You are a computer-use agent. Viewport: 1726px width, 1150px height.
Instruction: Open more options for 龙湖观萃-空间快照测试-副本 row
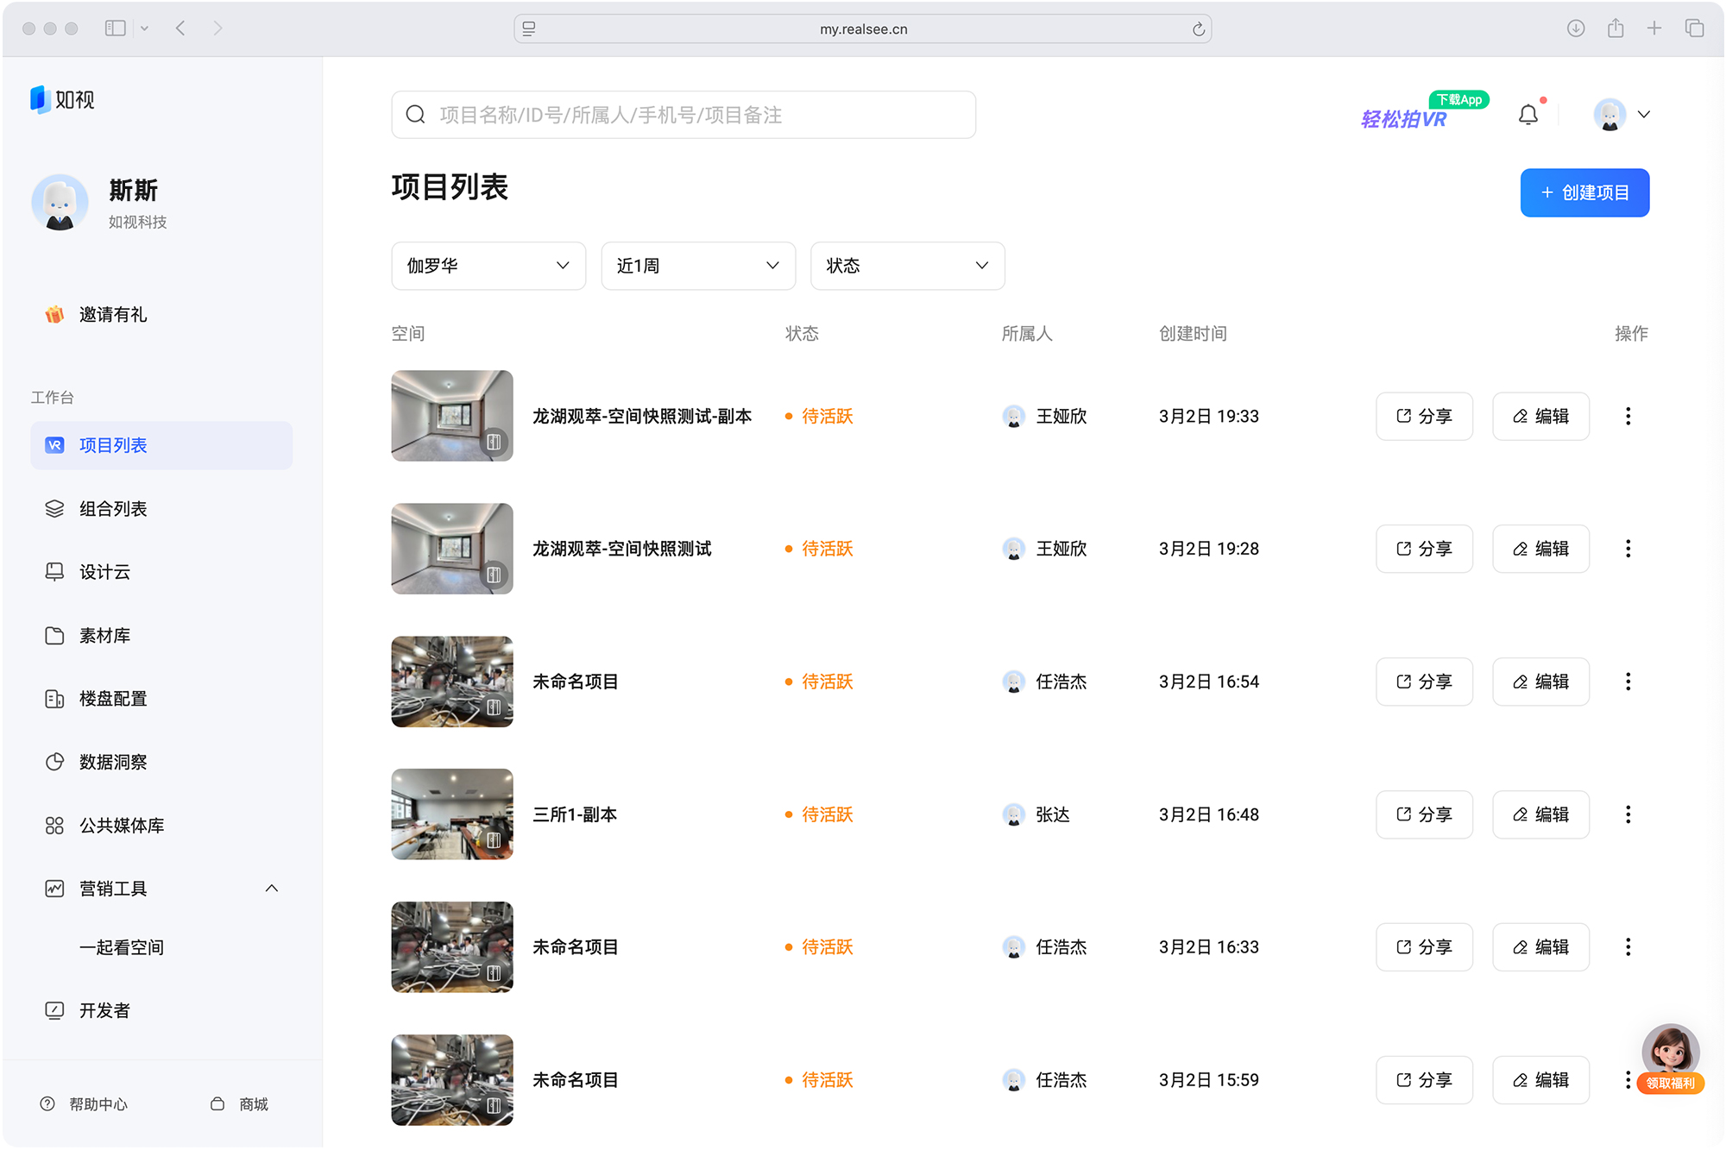(1628, 416)
